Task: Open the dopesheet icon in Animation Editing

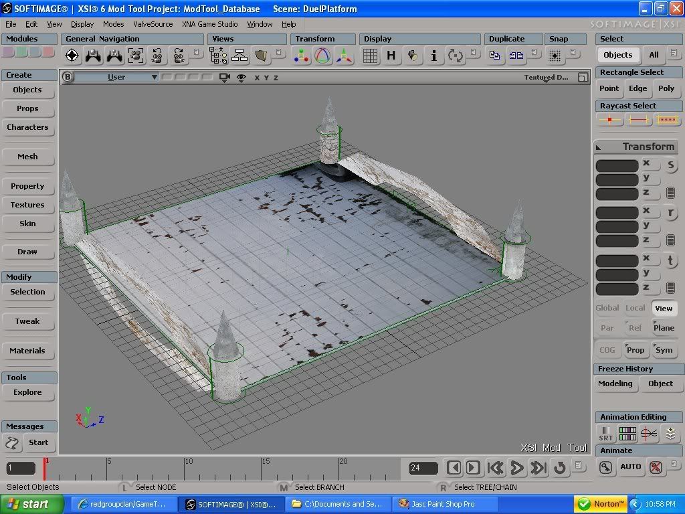Action: point(627,434)
